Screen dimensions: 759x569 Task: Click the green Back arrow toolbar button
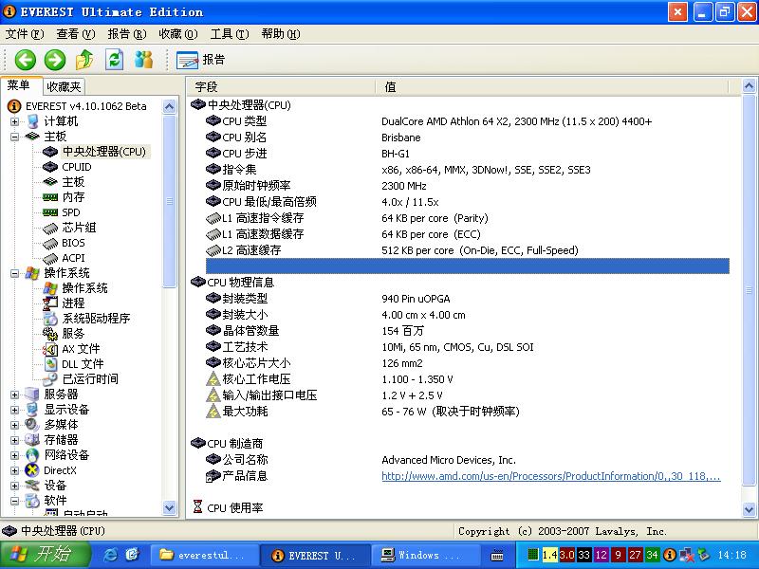pyautogui.click(x=25, y=60)
